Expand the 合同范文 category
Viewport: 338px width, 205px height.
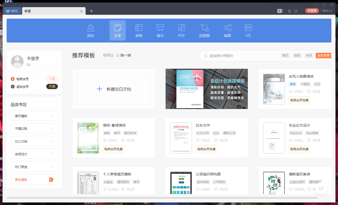point(34,154)
